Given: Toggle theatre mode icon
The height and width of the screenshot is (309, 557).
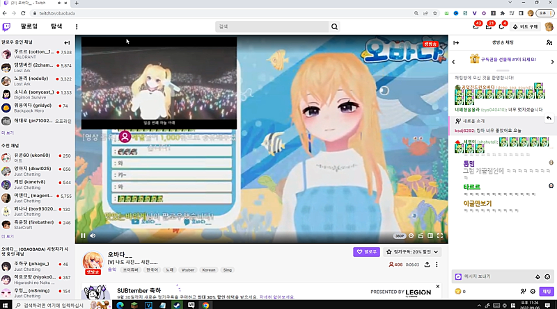Looking at the screenshot, I should (430, 235).
